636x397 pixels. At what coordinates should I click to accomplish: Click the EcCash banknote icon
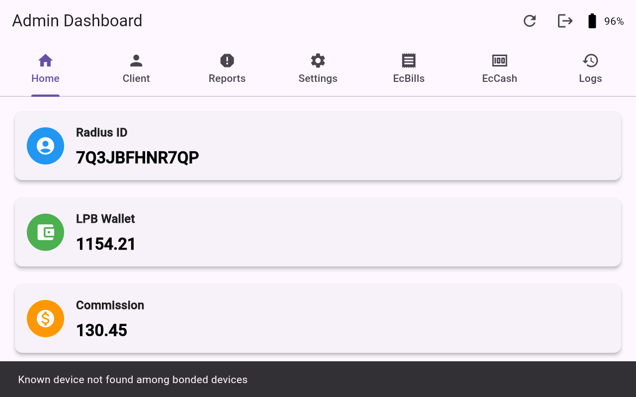pyautogui.click(x=499, y=60)
